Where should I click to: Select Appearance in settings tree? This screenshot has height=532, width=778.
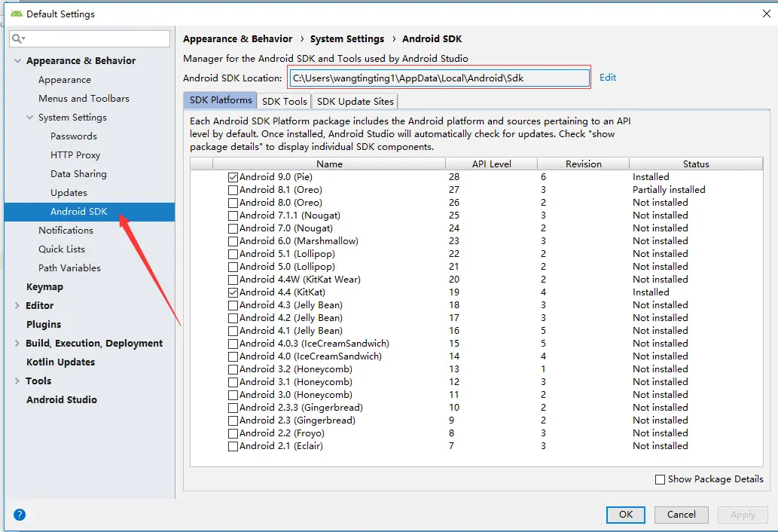(65, 80)
